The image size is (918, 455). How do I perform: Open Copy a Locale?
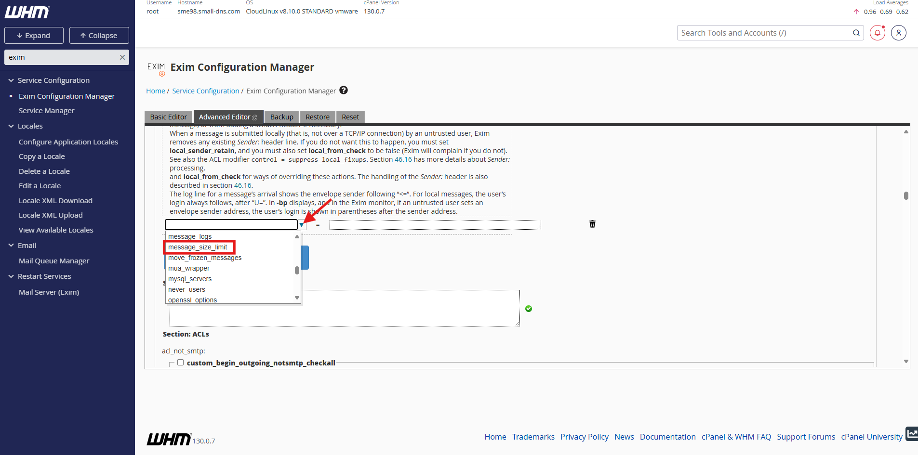coord(42,156)
